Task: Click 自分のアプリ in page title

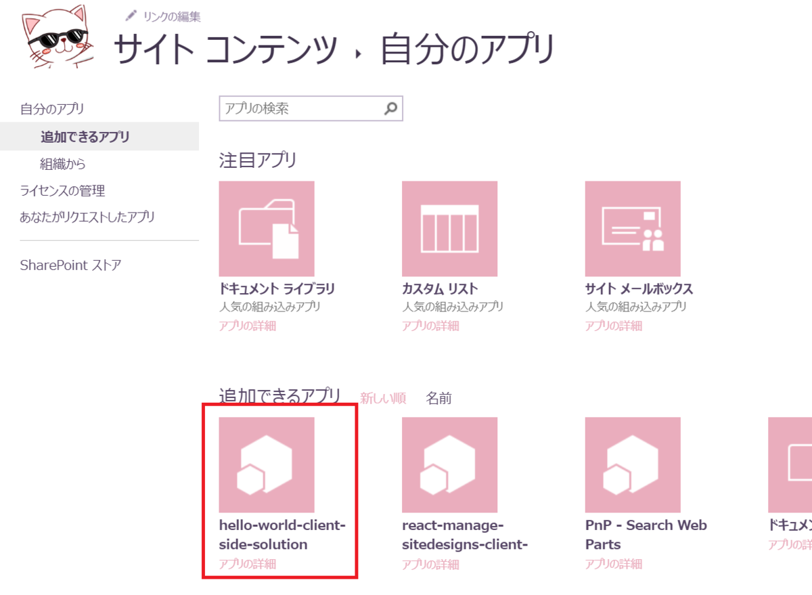Action: tap(468, 49)
